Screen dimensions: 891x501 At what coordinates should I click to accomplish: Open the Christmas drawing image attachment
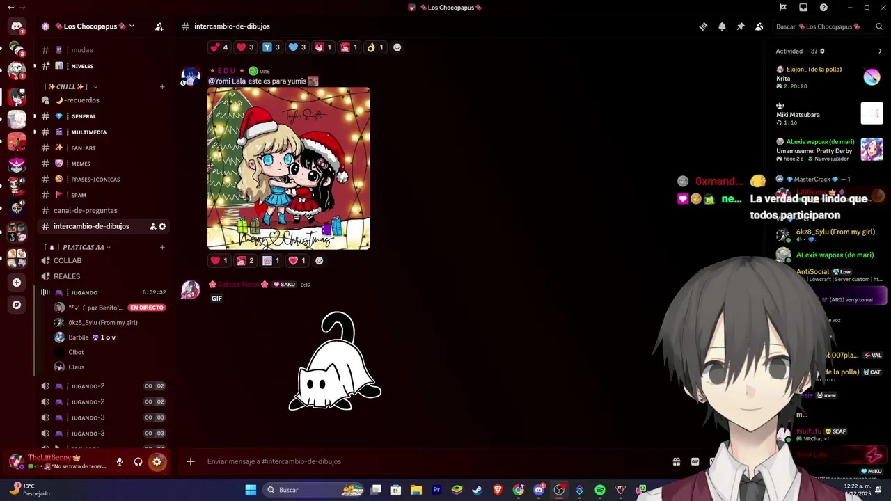[x=289, y=168]
